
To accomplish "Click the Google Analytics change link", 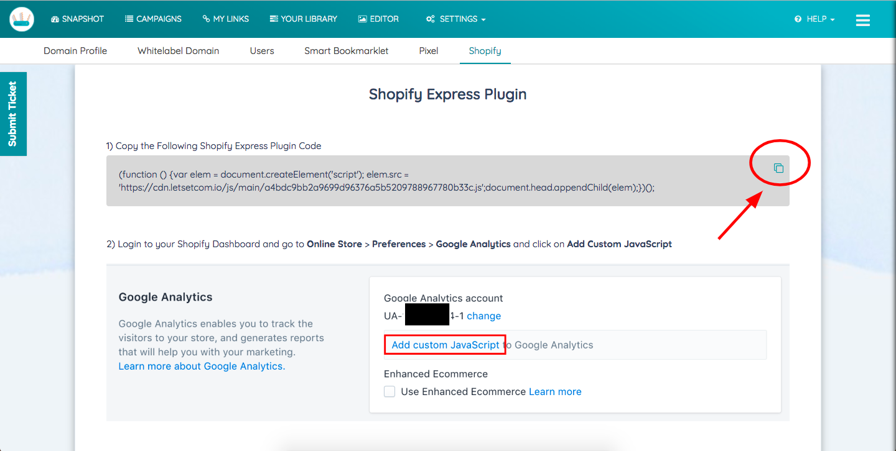I will click(x=484, y=316).
